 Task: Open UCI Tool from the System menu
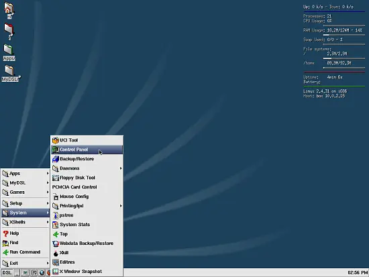click(x=87, y=140)
